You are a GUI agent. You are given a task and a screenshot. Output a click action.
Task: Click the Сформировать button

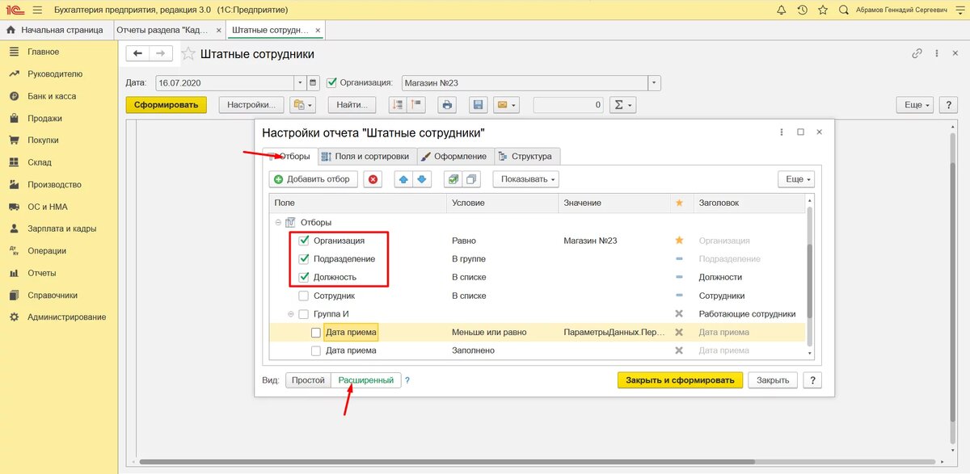167,105
